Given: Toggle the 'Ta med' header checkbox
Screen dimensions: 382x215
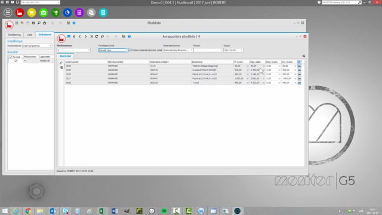Looking at the screenshot, I should click(x=11, y=57).
